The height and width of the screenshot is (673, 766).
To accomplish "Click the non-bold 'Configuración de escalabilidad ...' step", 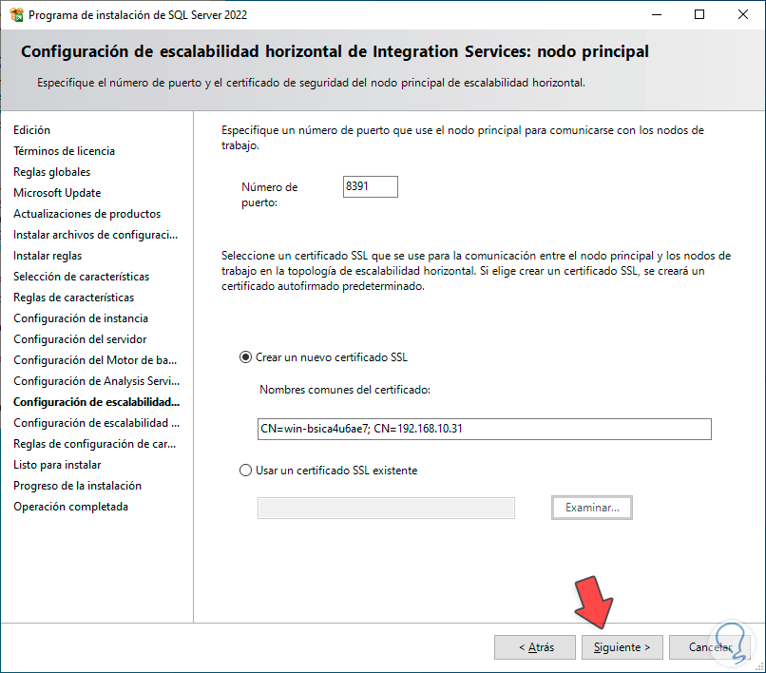I will click(x=96, y=423).
